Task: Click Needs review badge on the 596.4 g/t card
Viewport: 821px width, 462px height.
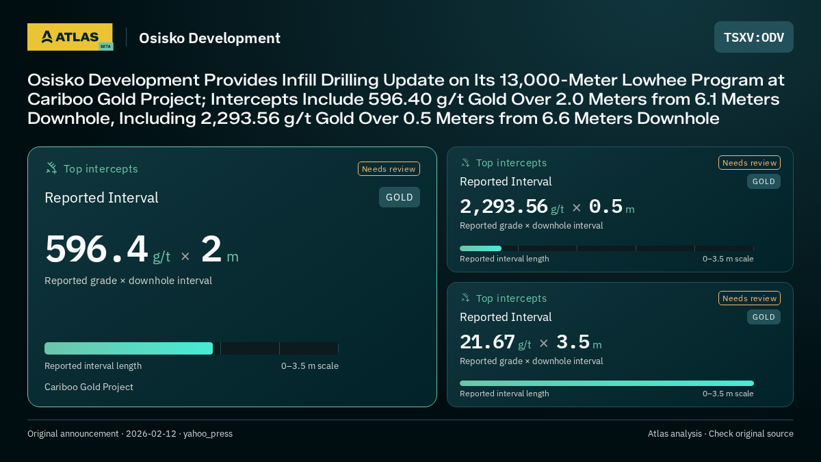Action: [389, 168]
